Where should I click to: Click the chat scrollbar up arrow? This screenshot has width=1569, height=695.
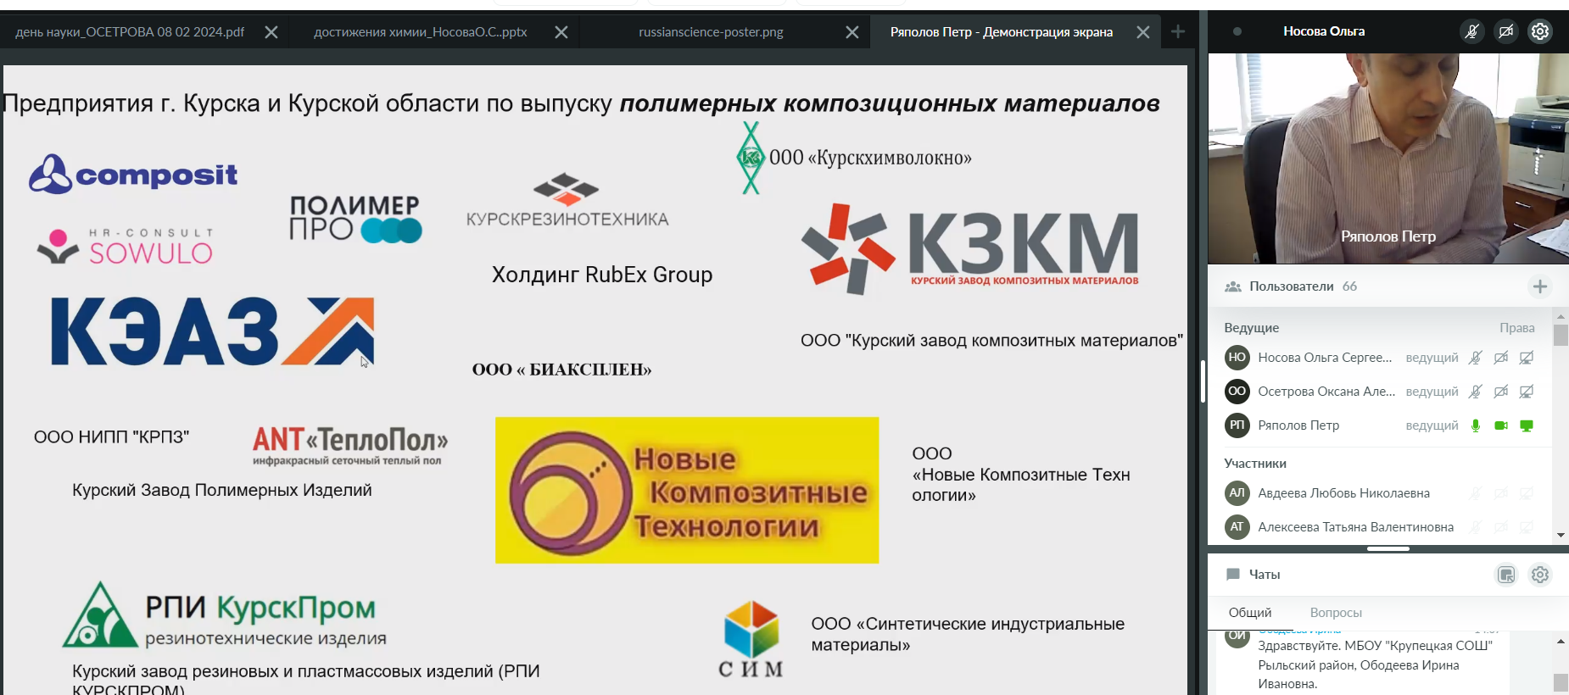pyautogui.click(x=1561, y=642)
